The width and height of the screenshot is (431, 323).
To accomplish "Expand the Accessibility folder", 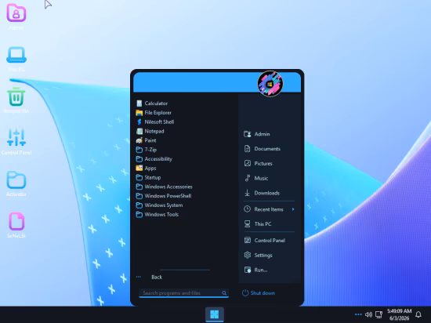I will pos(154,159).
